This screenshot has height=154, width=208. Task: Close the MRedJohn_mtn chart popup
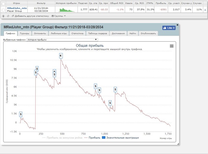click(x=177, y=25)
